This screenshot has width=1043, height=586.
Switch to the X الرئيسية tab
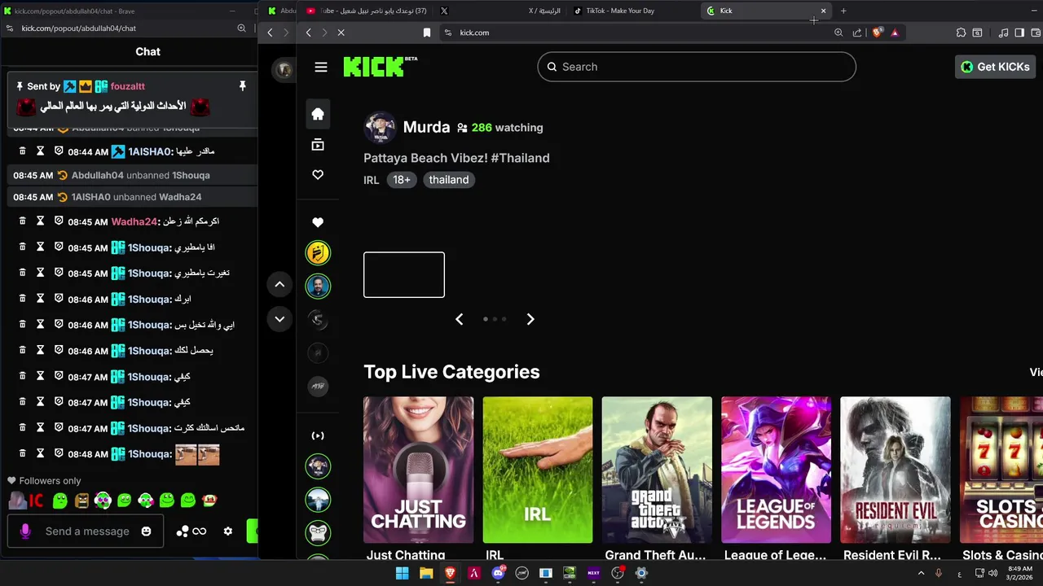(x=501, y=11)
